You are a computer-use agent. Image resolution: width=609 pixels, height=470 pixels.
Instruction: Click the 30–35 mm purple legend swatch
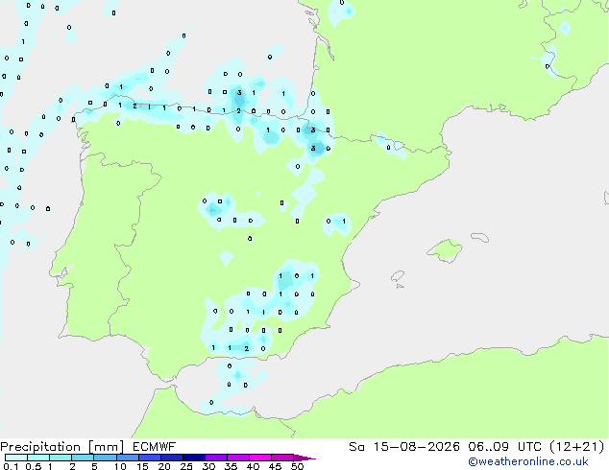click(215, 458)
